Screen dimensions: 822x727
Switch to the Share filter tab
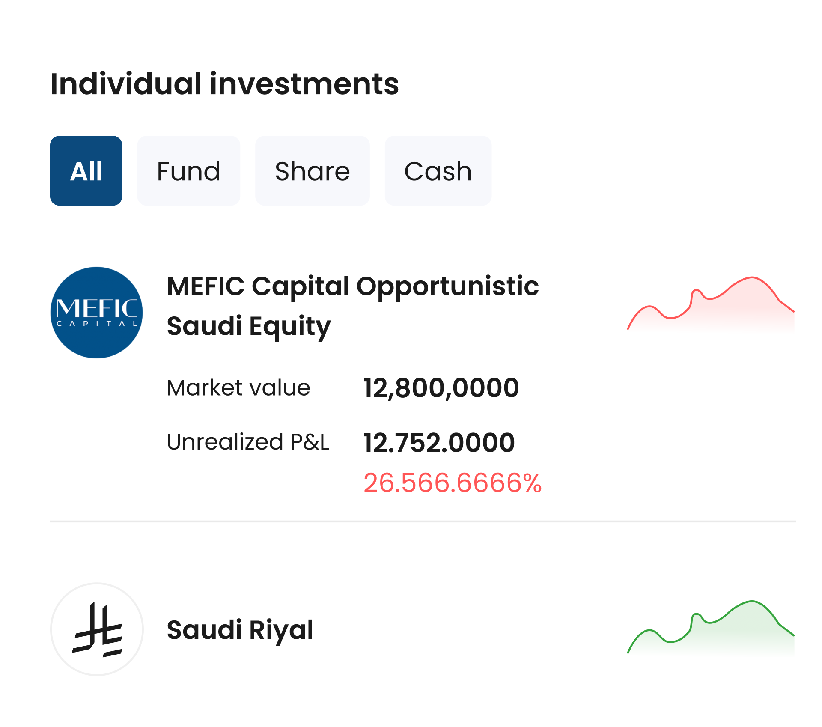pyautogui.click(x=312, y=171)
